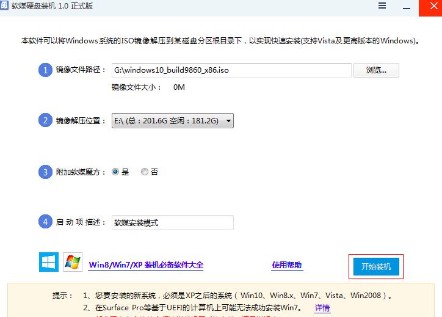Click the Windows 7 flag logo icon

pos(73,262)
